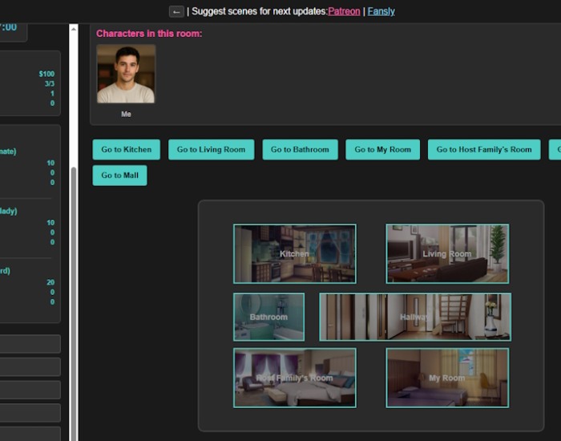Open the Patreon link
Screen dimensions: 561x441
[x=344, y=11]
